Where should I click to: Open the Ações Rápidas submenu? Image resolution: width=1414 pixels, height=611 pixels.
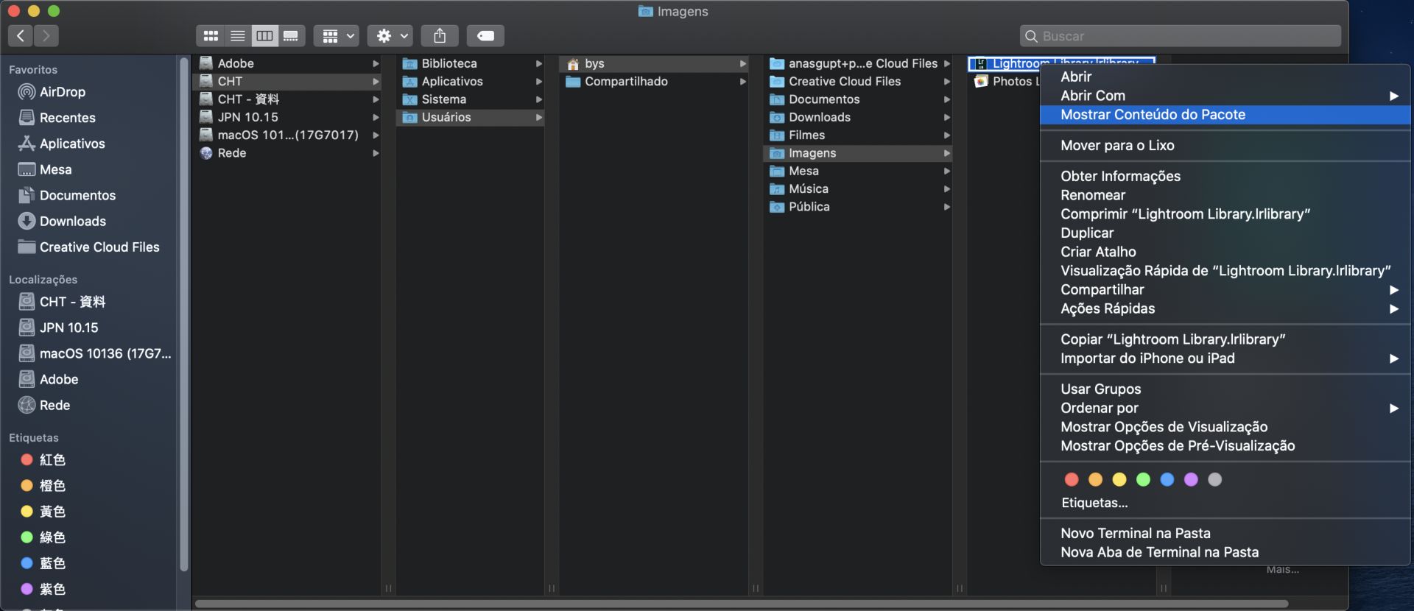tap(1225, 309)
